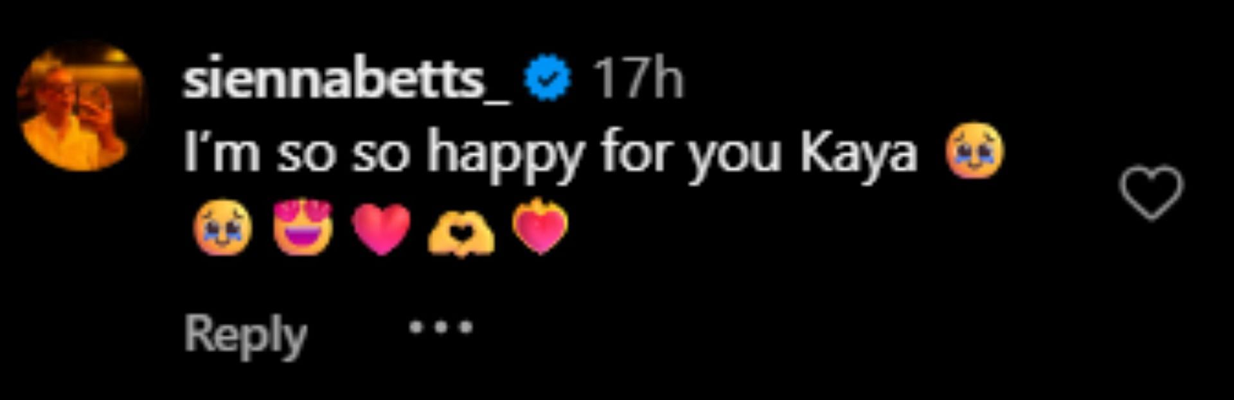Open siennabetts_ profile picture

tap(82, 106)
